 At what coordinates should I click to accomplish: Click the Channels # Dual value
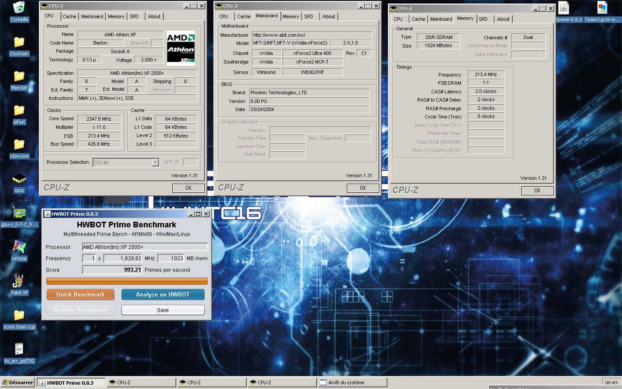(x=528, y=37)
